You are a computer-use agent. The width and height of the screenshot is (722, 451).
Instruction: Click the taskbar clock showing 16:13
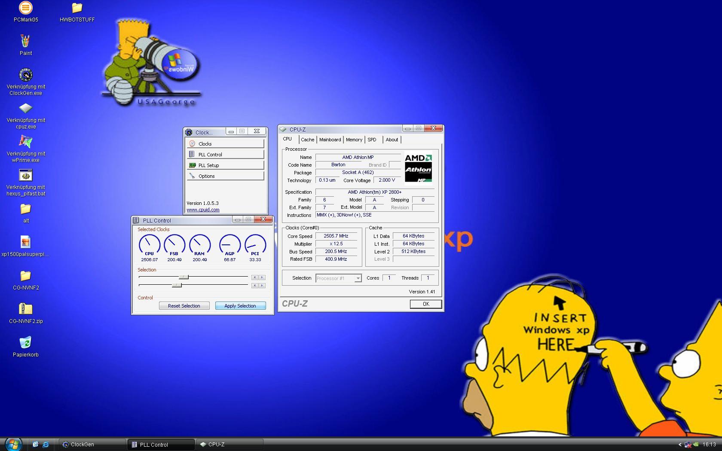point(709,445)
